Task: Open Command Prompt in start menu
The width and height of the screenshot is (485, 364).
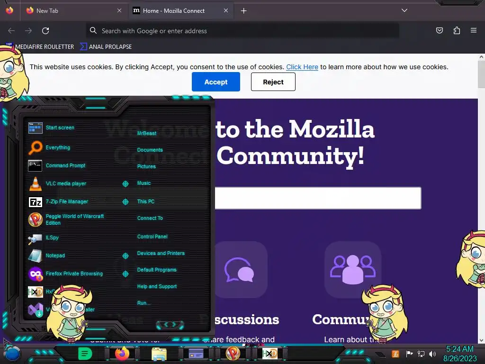Action: click(x=57, y=165)
